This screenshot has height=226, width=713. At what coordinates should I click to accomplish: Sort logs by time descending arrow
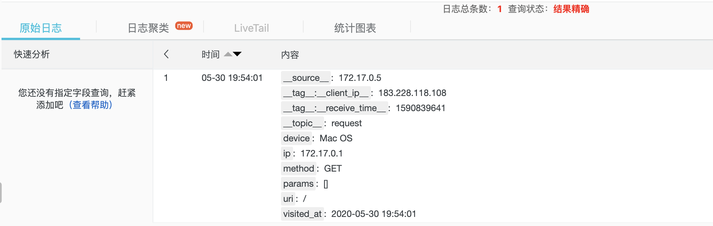click(237, 54)
